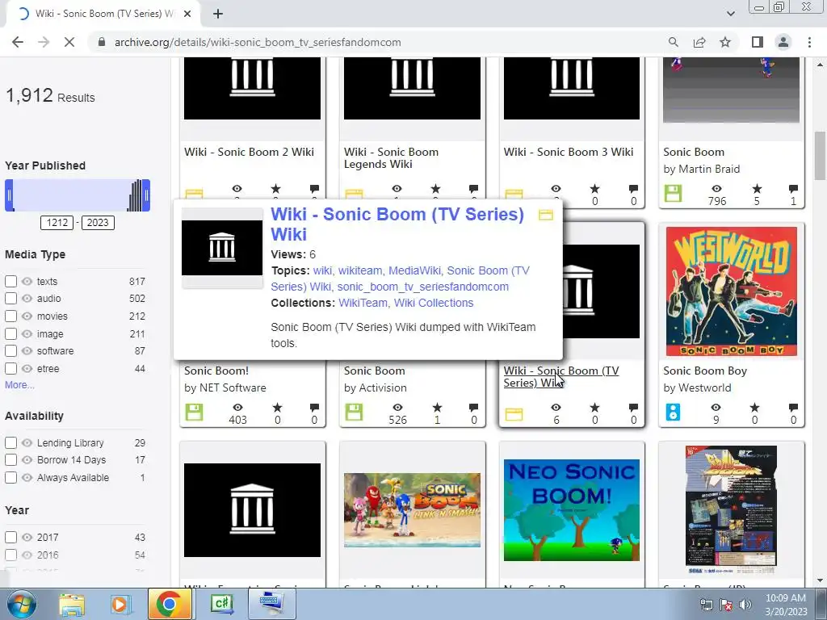Click the popup's institution thumbnail
The height and width of the screenshot is (620, 827).
(x=222, y=248)
